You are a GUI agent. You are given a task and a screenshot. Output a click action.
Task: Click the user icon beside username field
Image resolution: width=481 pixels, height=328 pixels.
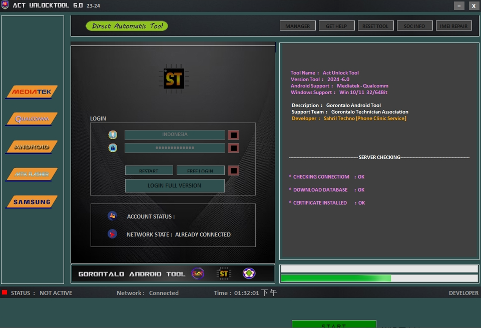click(113, 134)
